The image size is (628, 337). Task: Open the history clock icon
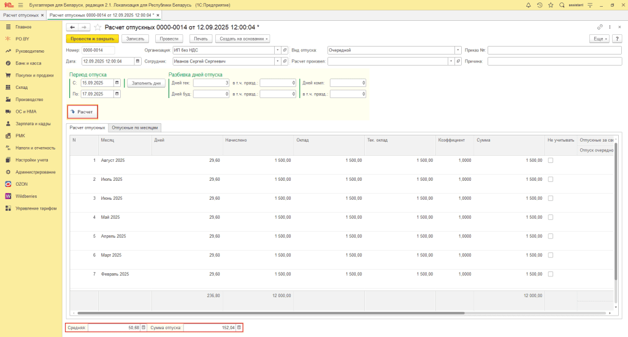click(x=538, y=5)
